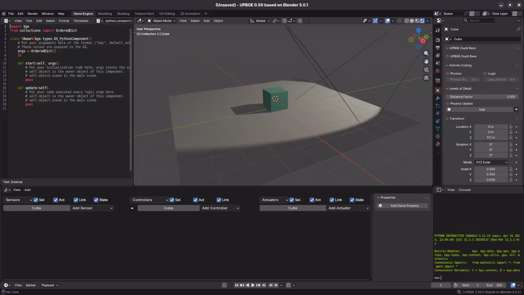Open the Material properties tab icon
524x295 pixels.
pos(438,144)
